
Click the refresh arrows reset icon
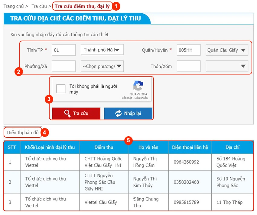coord(118,113)
